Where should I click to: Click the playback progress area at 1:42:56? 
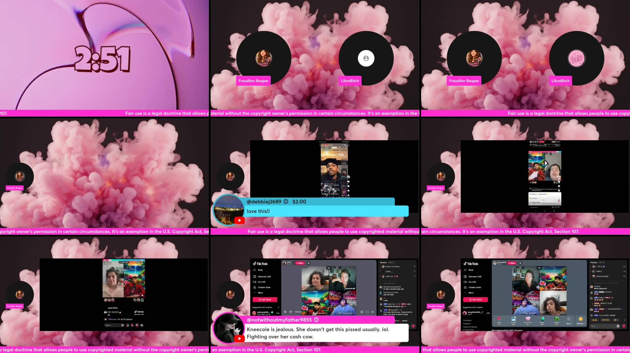(297, 312)
